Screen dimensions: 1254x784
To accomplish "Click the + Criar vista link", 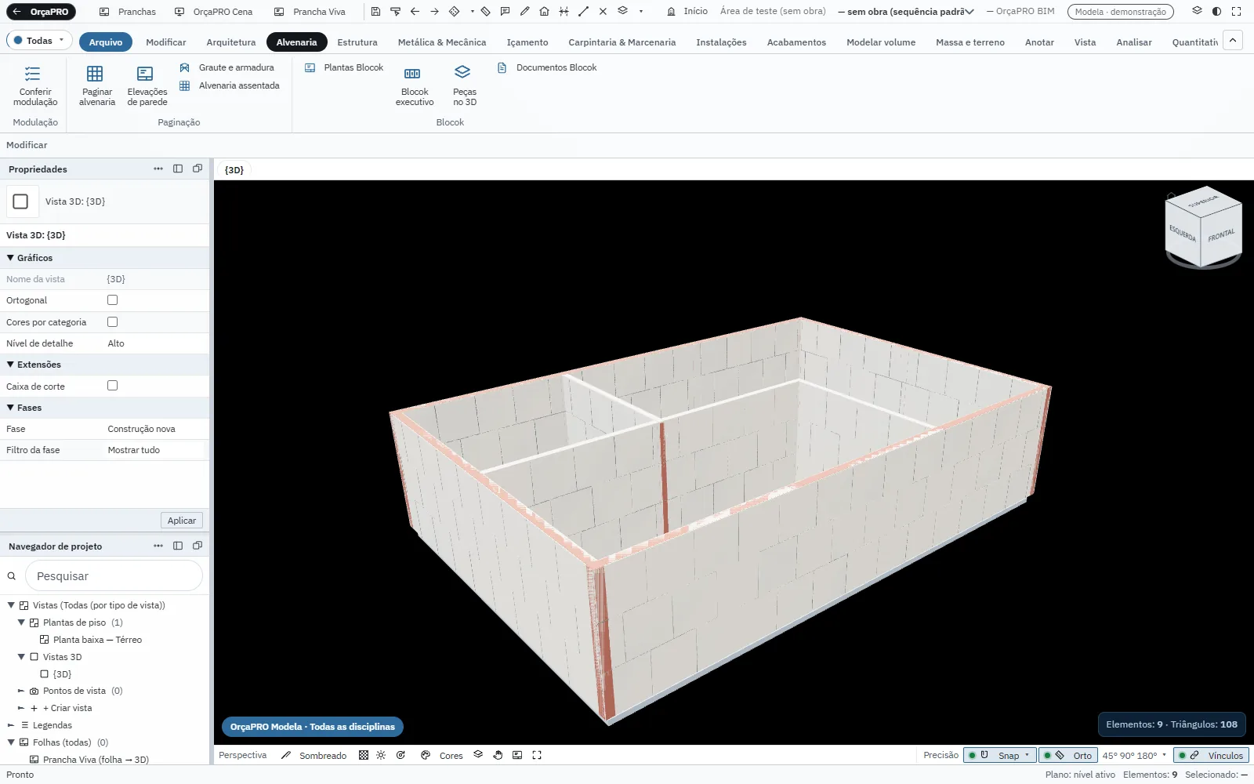I will (x=67, y=708).
